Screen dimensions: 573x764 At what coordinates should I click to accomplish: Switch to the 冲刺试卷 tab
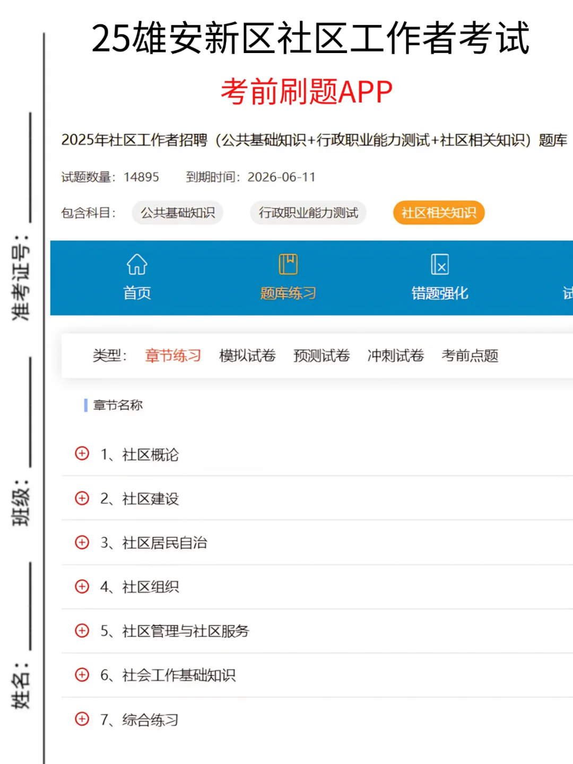395,356
